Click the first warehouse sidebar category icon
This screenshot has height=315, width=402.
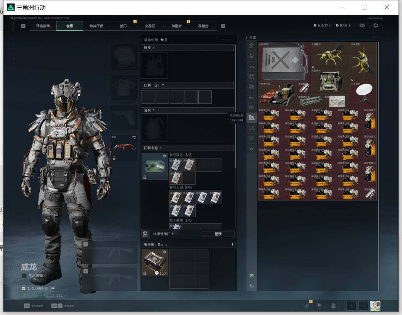[252, 46]
